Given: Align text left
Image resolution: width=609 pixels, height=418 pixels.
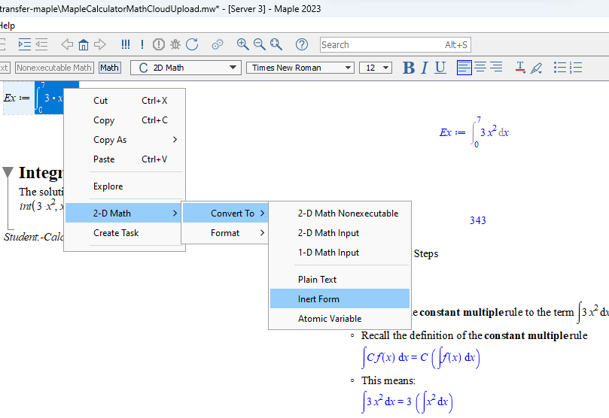Looking at the screenshot, I should 464,68.
